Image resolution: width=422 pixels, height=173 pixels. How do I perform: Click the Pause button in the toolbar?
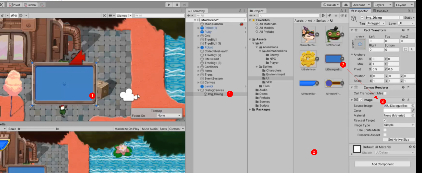pyautogui.click(x=177, y=5)
